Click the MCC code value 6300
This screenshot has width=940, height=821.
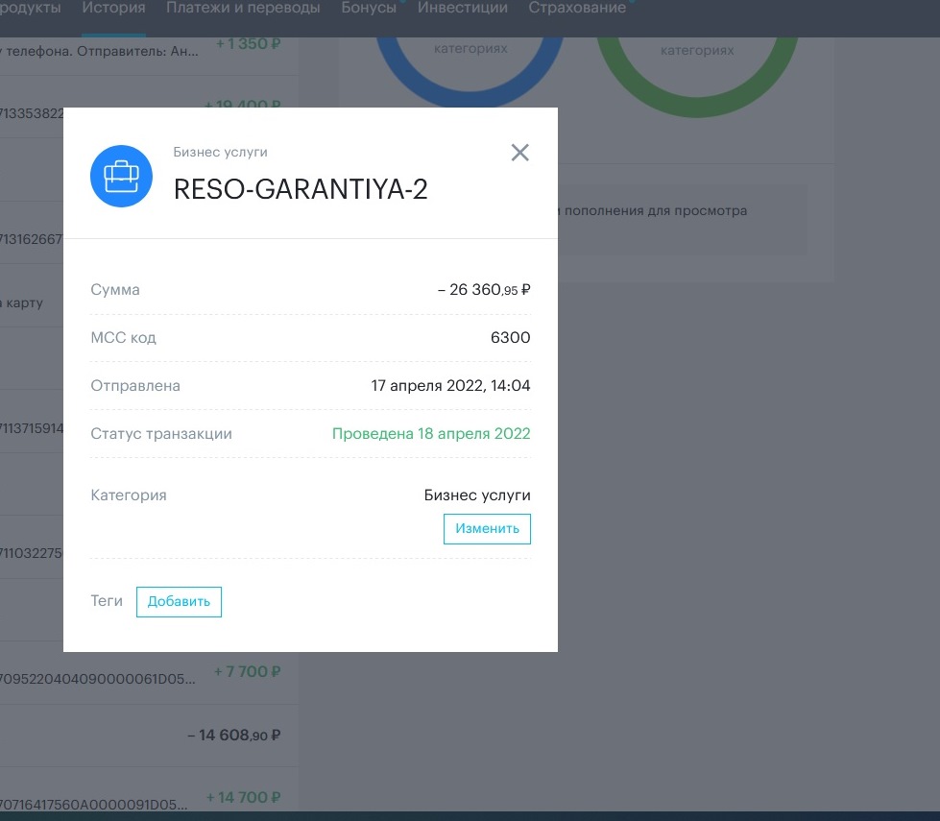(510, 338)
